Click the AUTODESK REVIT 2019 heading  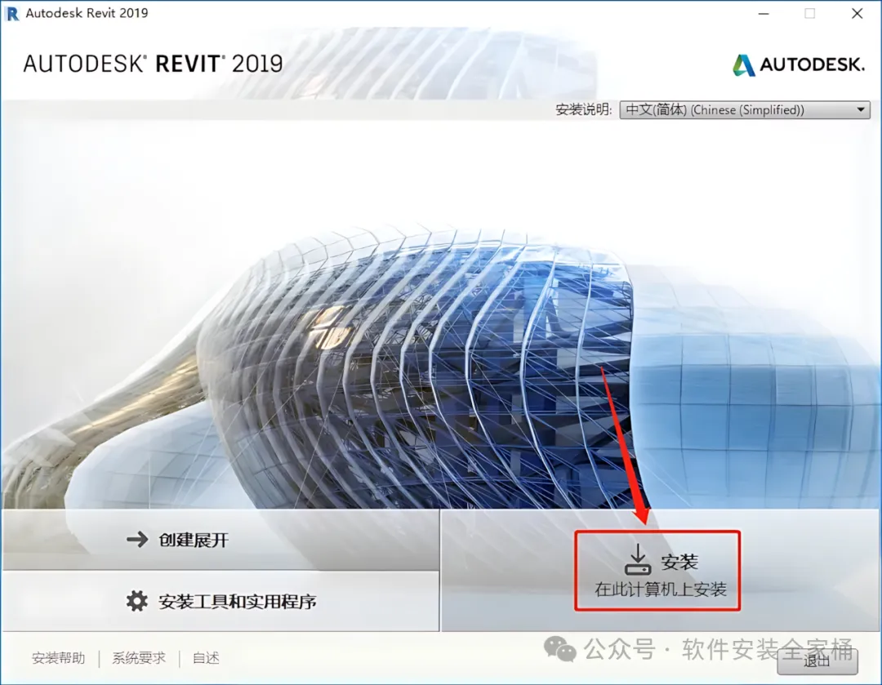[x=153, y=64]
